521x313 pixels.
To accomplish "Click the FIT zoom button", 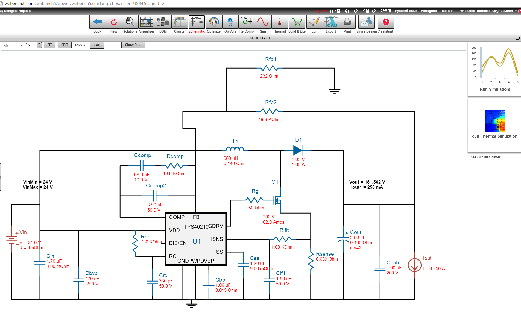I will [x=49, y=45].
